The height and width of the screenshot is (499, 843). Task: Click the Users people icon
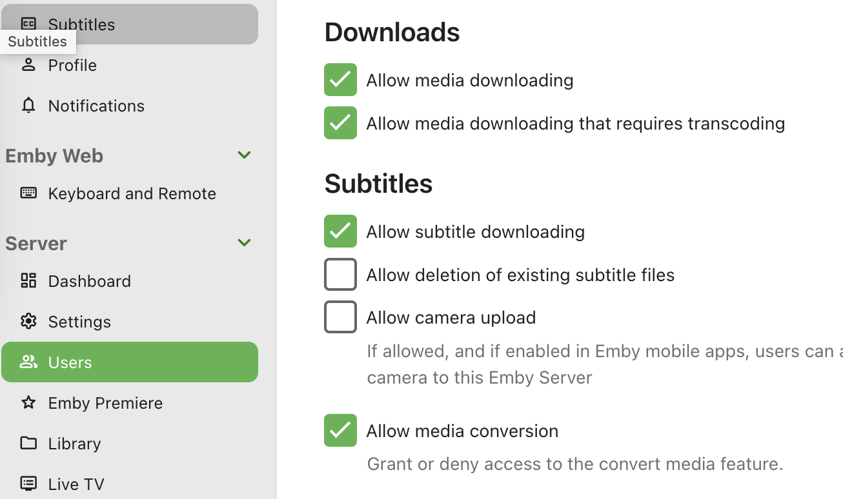[x=28, y=362]
